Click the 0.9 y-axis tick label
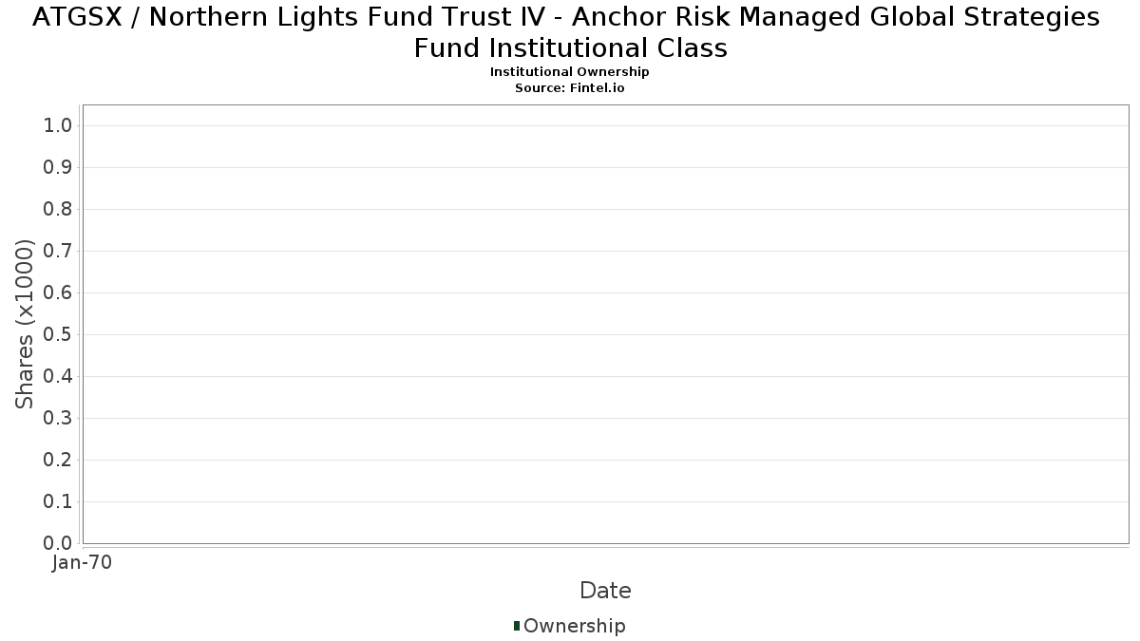The height and width of the screenshot is (641, 1140). pyautogui.click(x=59, y=167)
